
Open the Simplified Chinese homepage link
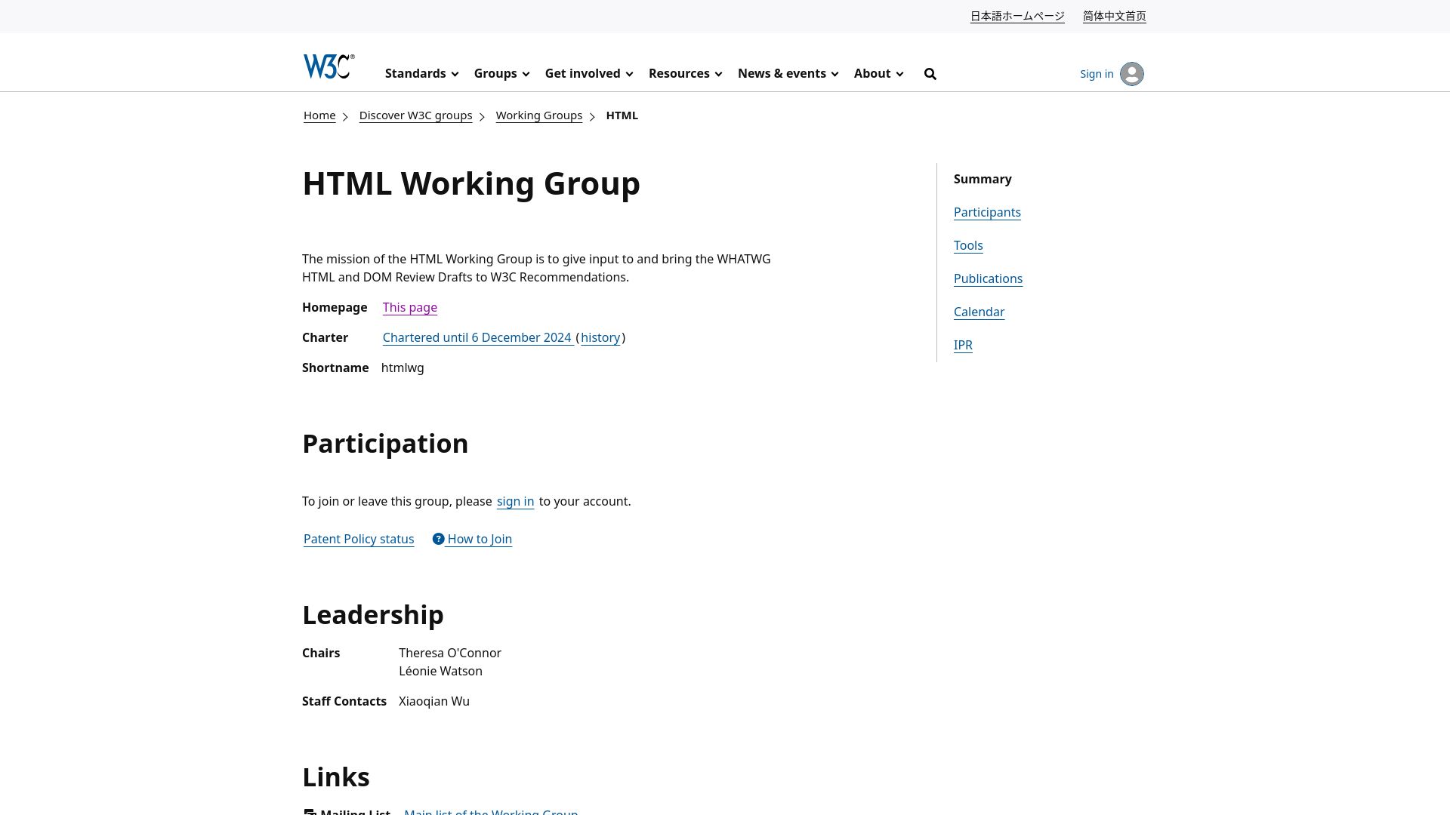pos(1114,17)
